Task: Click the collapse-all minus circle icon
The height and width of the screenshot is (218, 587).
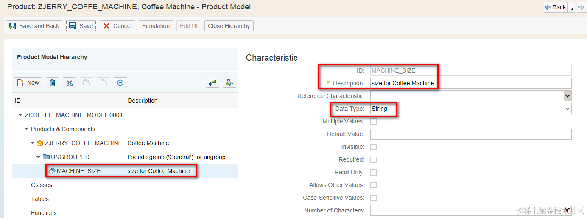Action: [120, 83]
